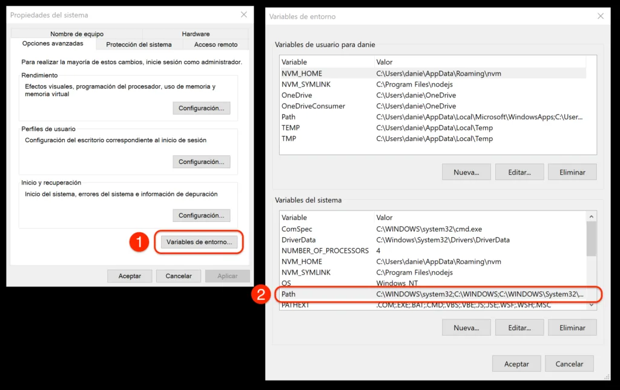This screenshot has width=620, height=390.
Task: Close the Variables de entorno dialog
Action: tap(599, 16)
